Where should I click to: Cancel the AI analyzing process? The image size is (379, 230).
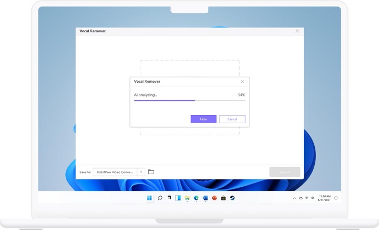[233, 119]
